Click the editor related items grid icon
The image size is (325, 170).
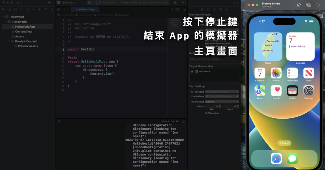58,9
